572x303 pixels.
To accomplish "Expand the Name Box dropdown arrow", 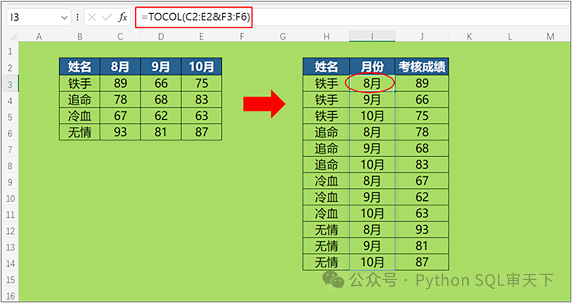I will point(65,17).
